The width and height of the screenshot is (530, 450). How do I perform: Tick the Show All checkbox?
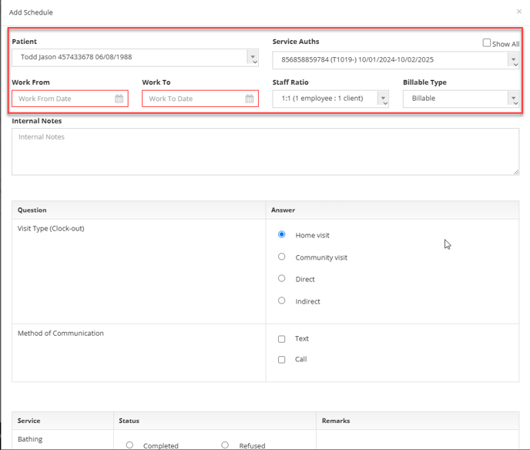pos(487,43)
